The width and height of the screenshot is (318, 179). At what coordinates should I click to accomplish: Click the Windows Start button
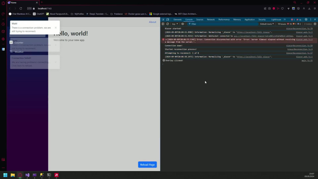[x=5, y=175]
